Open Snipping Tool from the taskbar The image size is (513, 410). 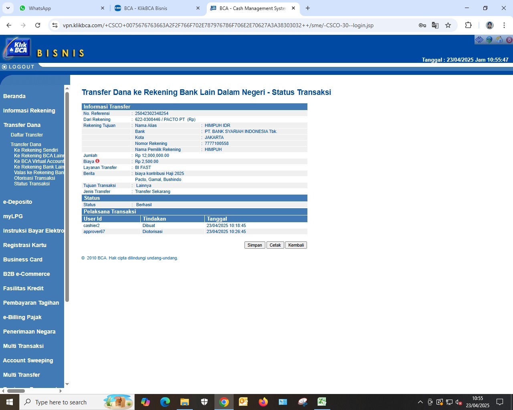(303, 402)
